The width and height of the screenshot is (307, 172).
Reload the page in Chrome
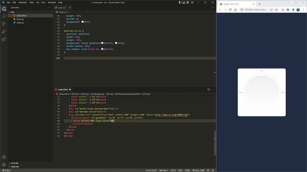point(230,10)
